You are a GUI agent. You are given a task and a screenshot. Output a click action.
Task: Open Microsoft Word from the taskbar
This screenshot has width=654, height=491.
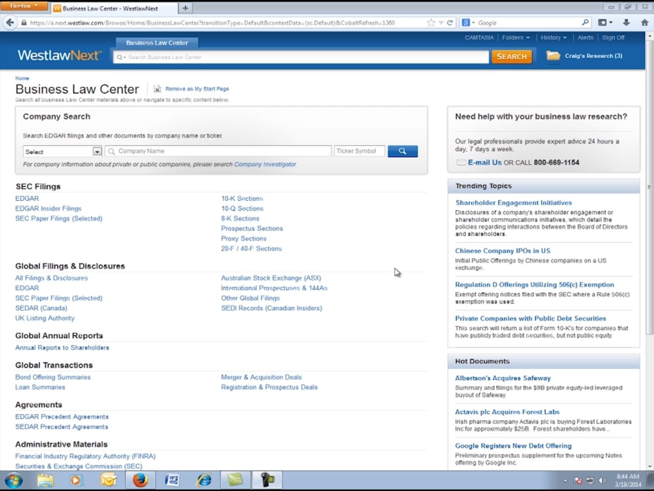pyautogui.click(x=172, y=480)
